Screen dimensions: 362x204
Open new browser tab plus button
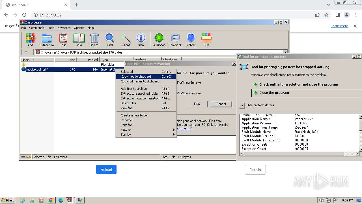pyautogui.click(x=76, y=5)
